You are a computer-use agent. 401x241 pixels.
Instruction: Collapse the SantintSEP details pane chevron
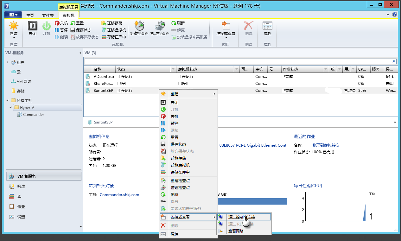[x=395, y=122]
